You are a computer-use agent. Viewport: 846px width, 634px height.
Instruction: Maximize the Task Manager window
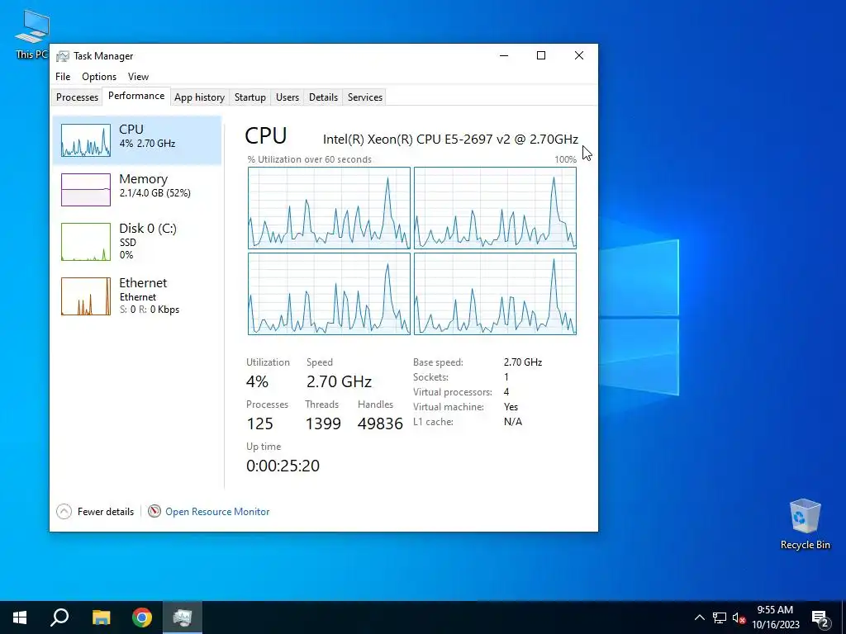541,55
